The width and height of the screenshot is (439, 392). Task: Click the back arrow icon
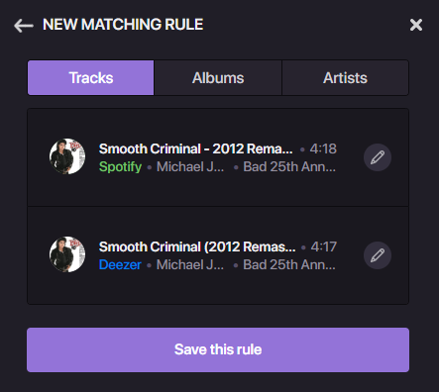point(24,26)
